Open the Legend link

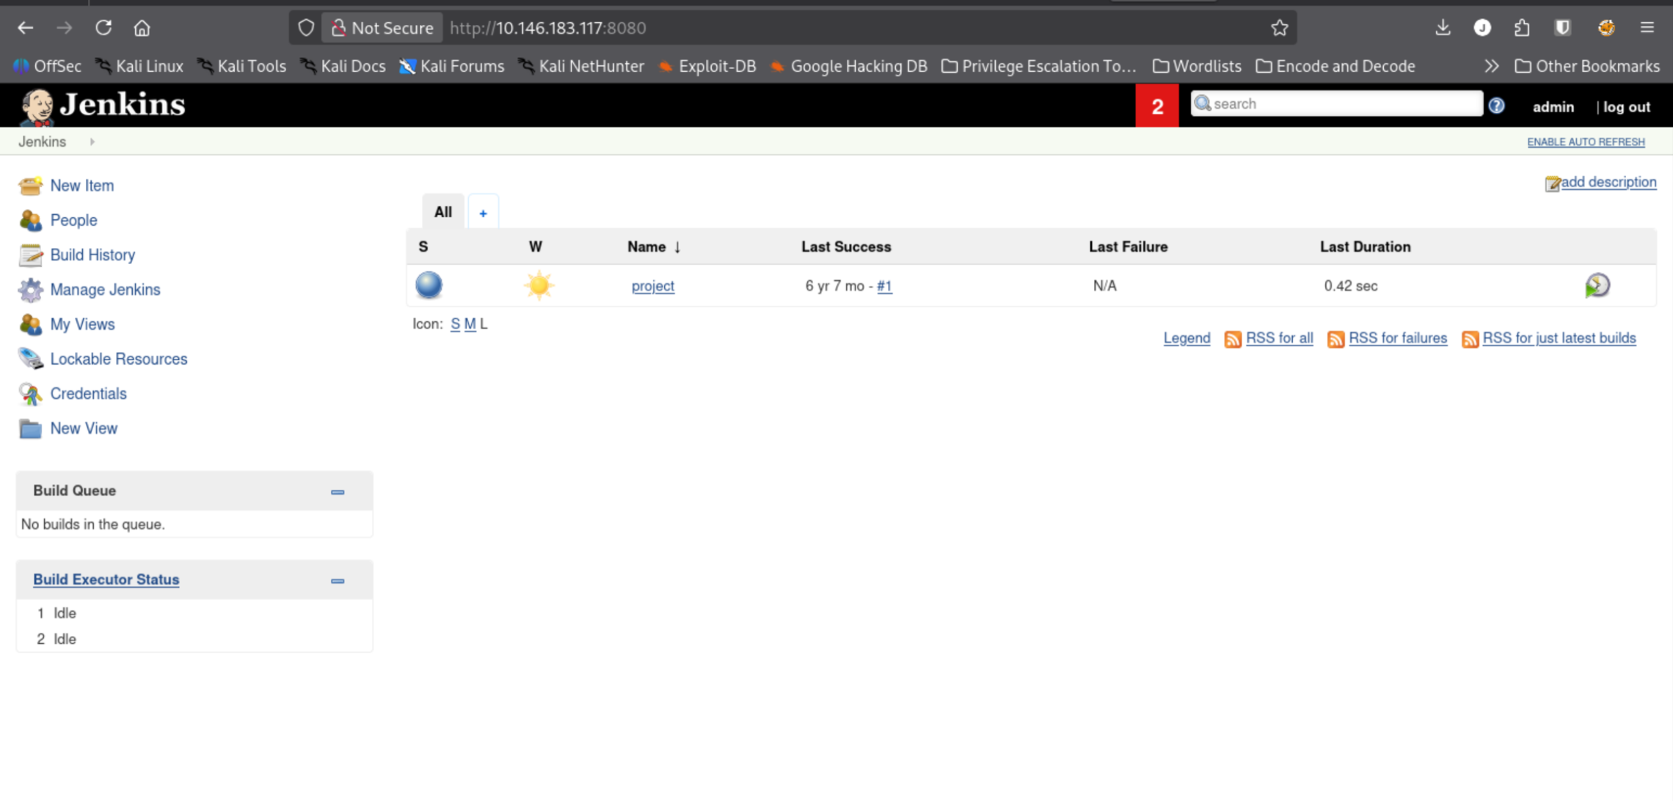tap(1187, 338)
